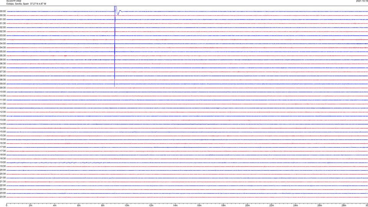Select the 10:30 trace time label
Image resolution: width=368 pixels, height=207 pixels.
point(3,96)
